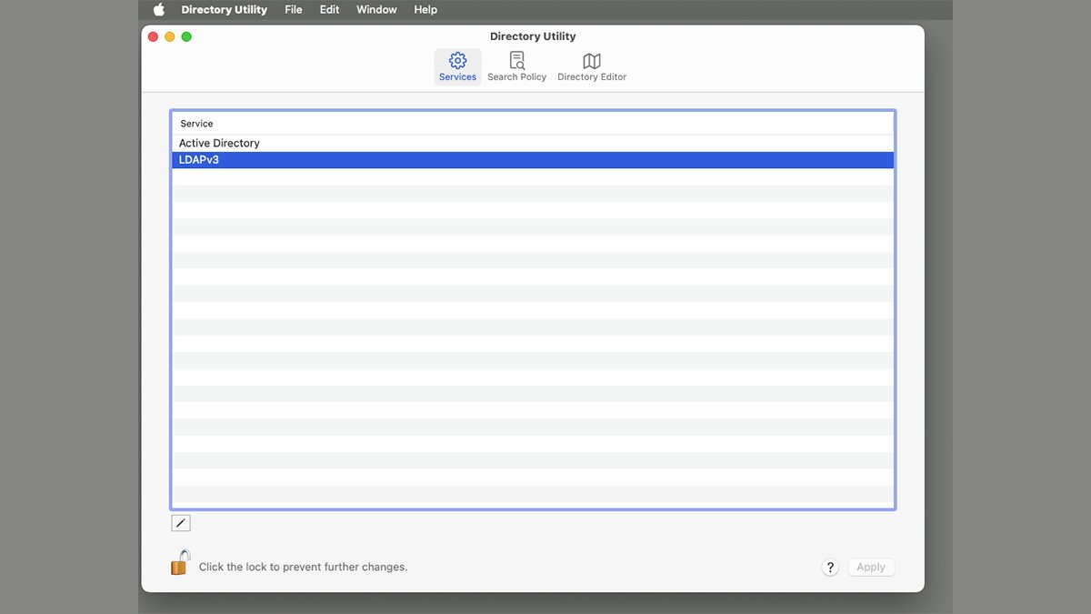Open the File menu
Viewport: 1091px width, 614px height.
point(293,10)
